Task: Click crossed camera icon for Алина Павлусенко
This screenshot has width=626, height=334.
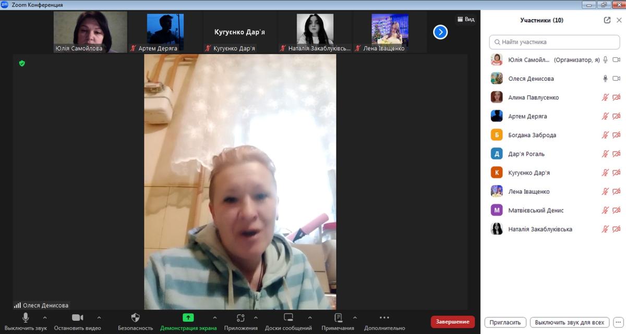Action: pos(616,97)
